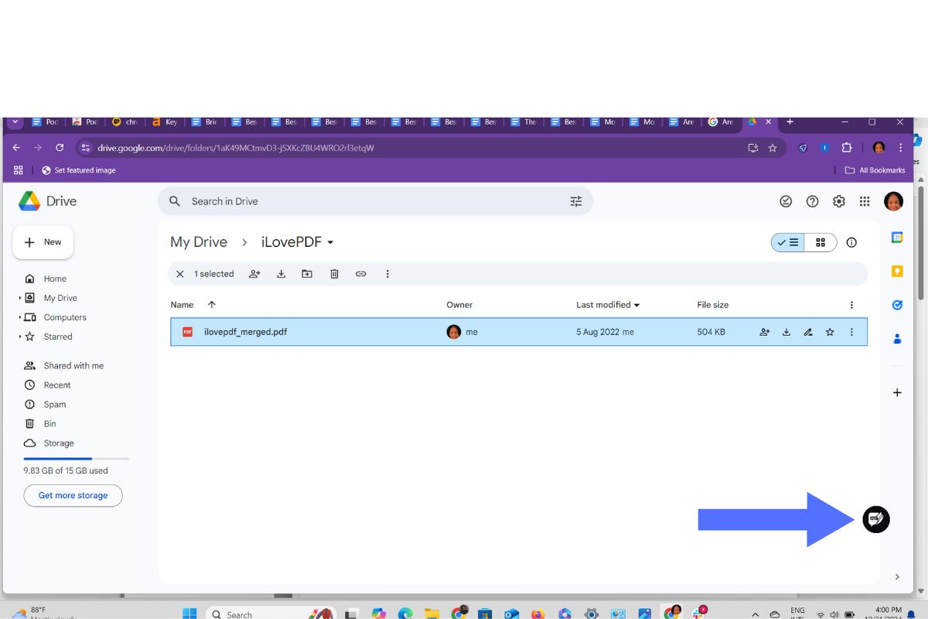
Task: Open the Storage section
Action: point(59,443)
